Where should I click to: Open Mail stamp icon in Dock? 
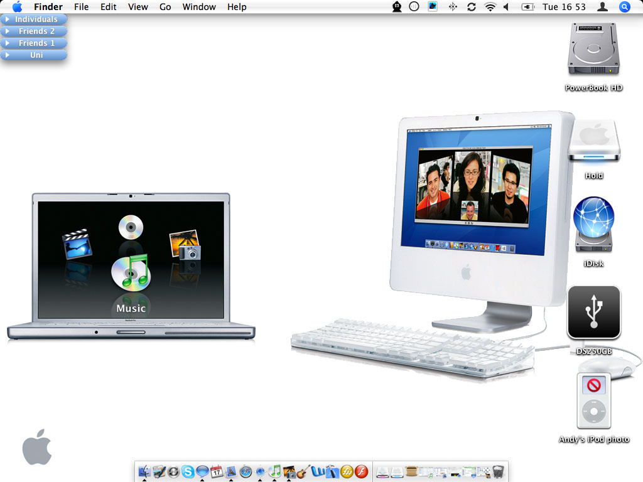pos(231,472)
